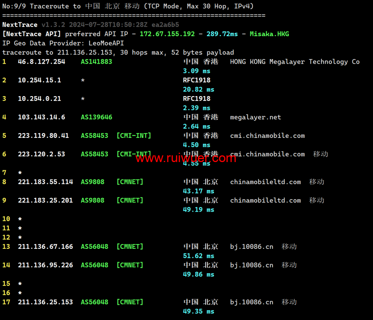
Task: Click bj.10086.cn on the hop 13 row
Action: tap(251, 247)
